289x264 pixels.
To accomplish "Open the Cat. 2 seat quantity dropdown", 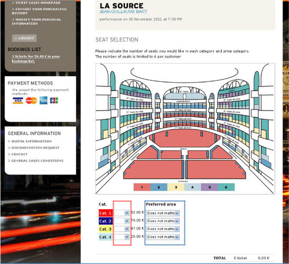I will (122, 221).
